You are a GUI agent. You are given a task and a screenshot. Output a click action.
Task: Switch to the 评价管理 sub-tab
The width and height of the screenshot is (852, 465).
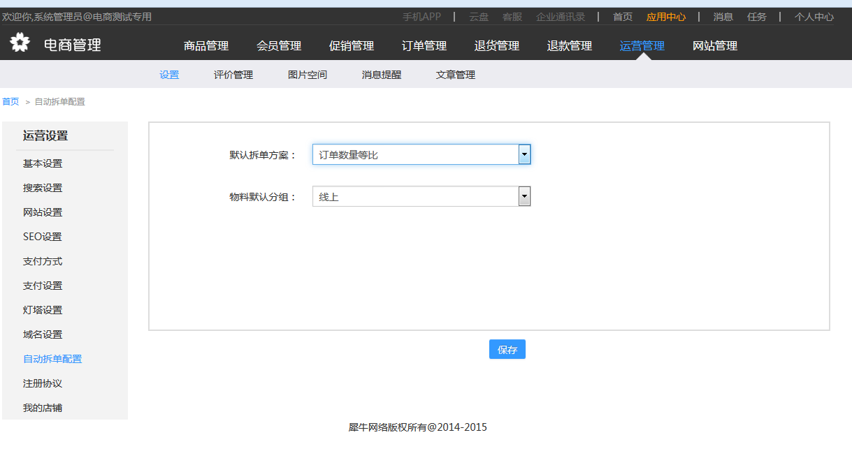[x=233, y=75]
